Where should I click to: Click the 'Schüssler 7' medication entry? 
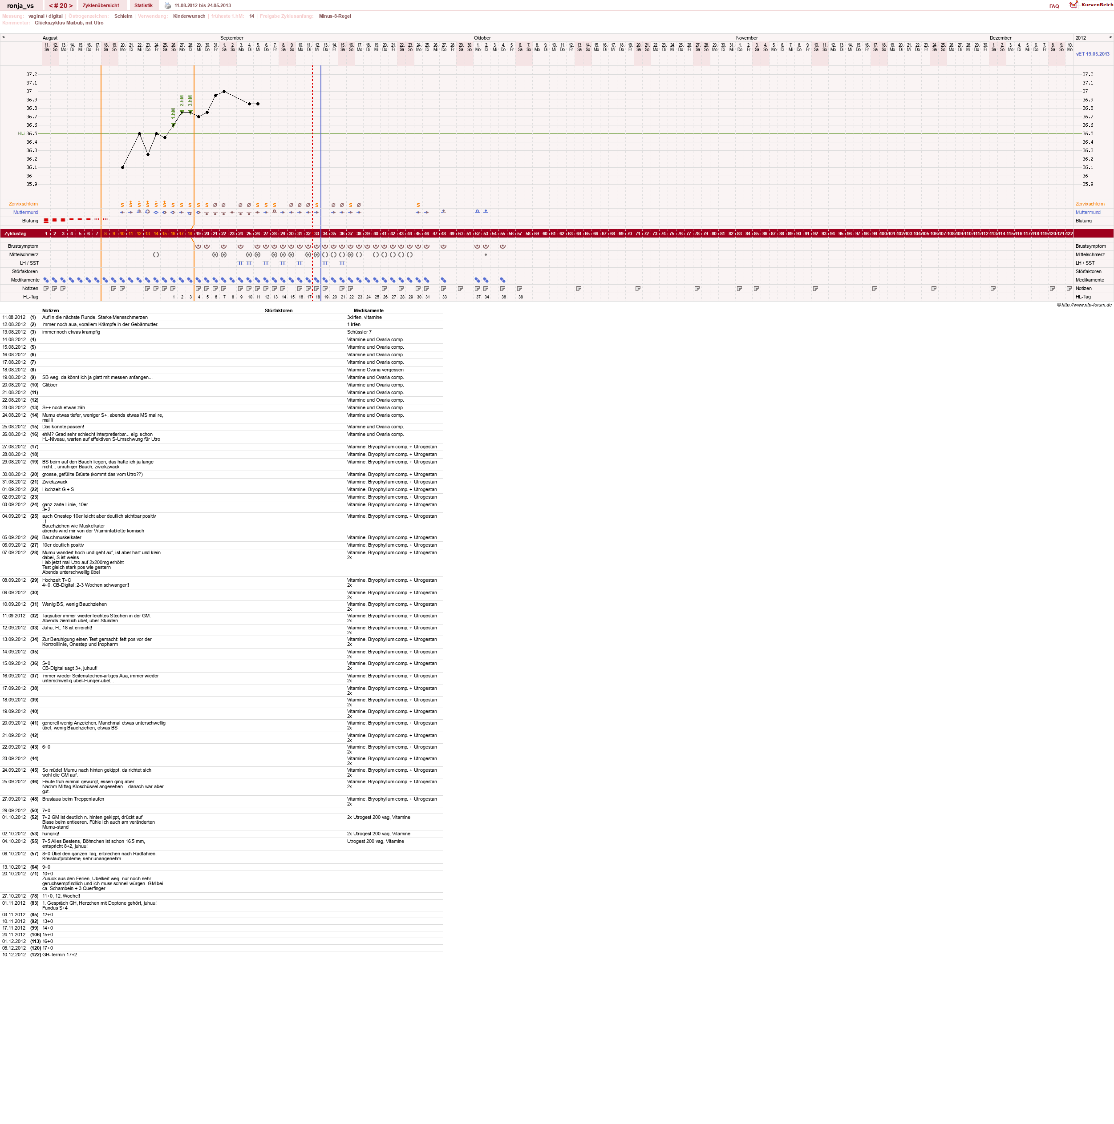(x=359, y=332)
